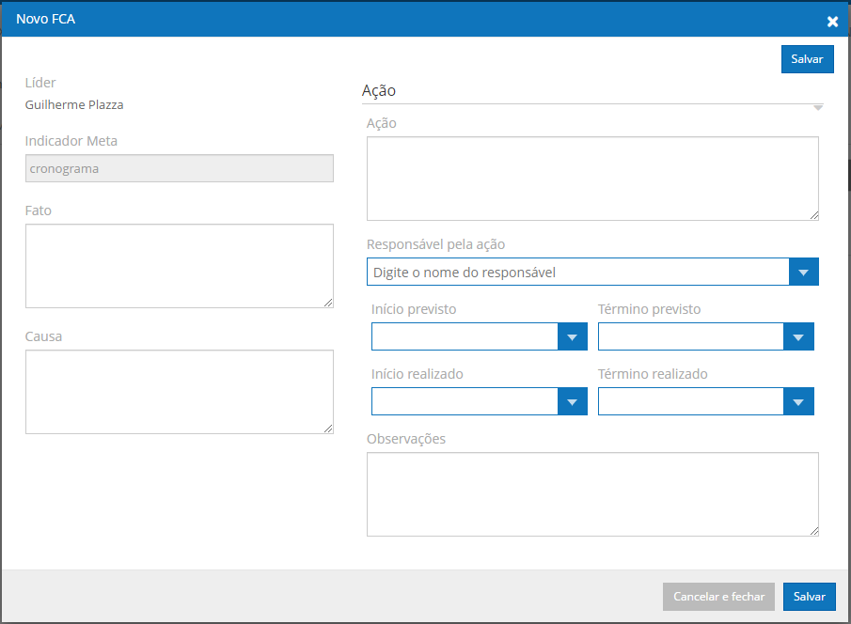Click the Início realizado date input
Viewport: 851px width, 624px height.
coord(465,401)
